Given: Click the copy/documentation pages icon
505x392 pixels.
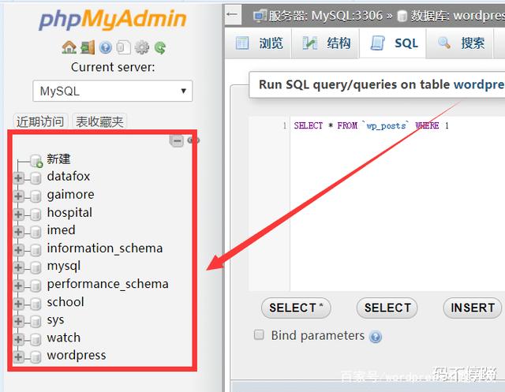Looking at the screenshot, I should click(x=124, y=47).
